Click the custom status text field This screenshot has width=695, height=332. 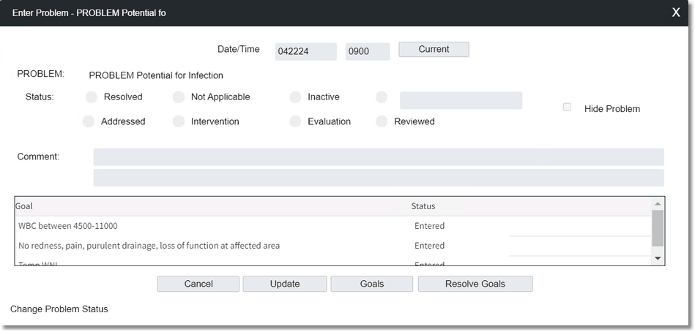click(461, 100)
